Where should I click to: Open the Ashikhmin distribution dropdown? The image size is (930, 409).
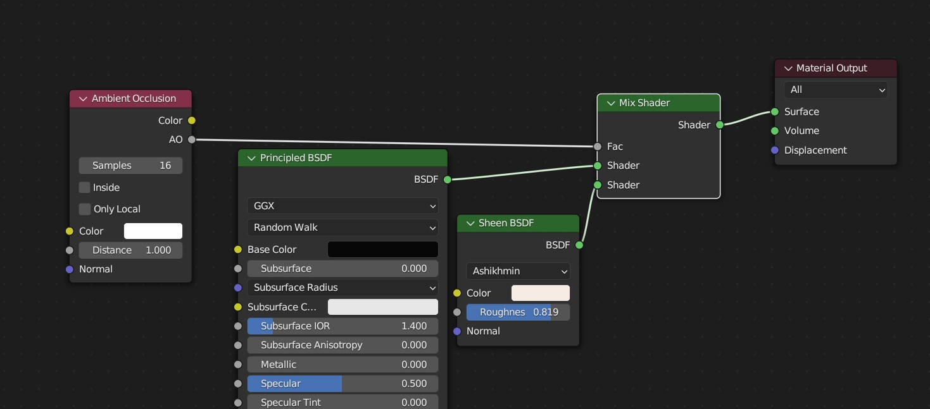518,271
